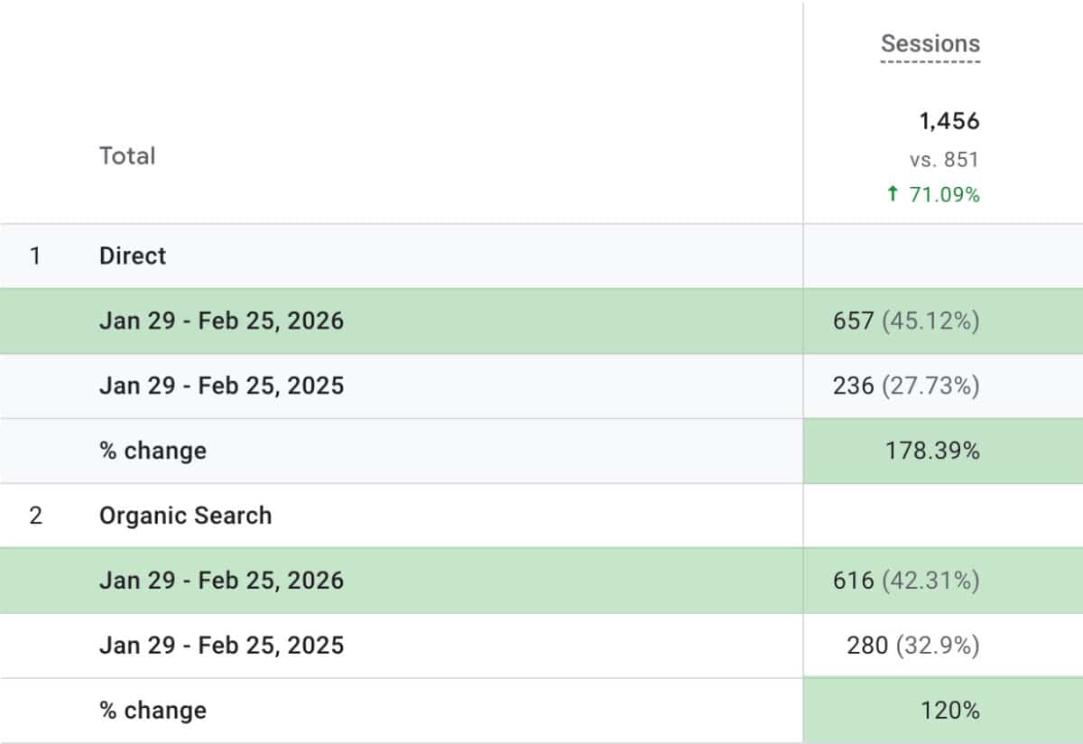The image size is (1083, 744).
Task: Click row number 2 beside Organic Search
Action: [x=35, y=516]
